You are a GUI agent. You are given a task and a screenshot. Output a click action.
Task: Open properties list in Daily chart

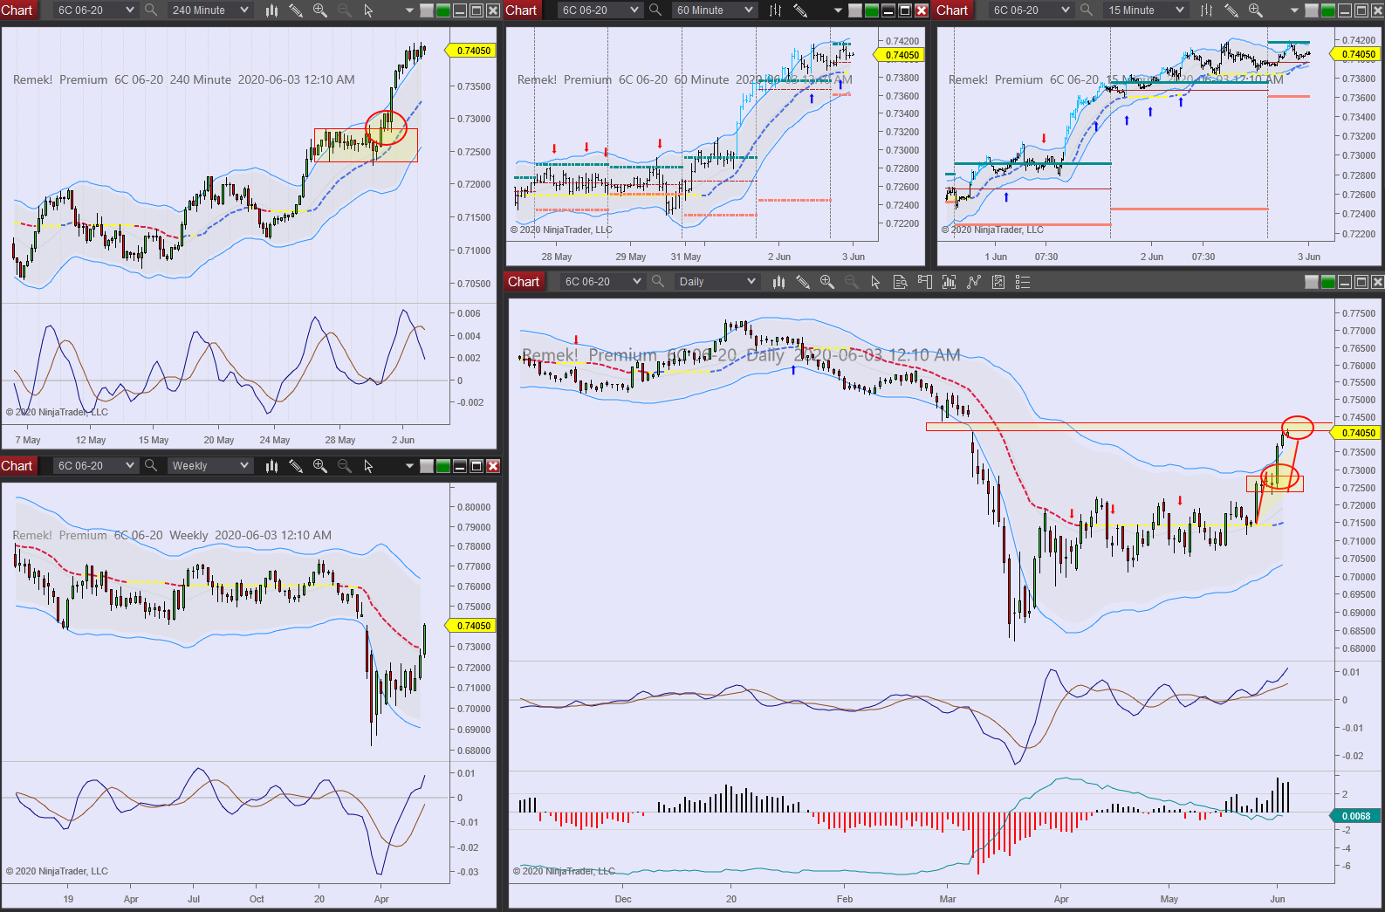tap(1023, 282)
